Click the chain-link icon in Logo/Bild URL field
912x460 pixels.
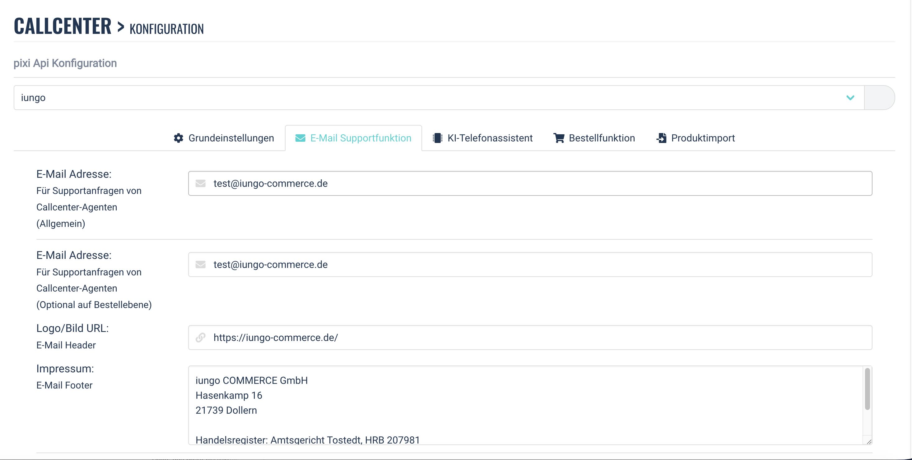201,338
